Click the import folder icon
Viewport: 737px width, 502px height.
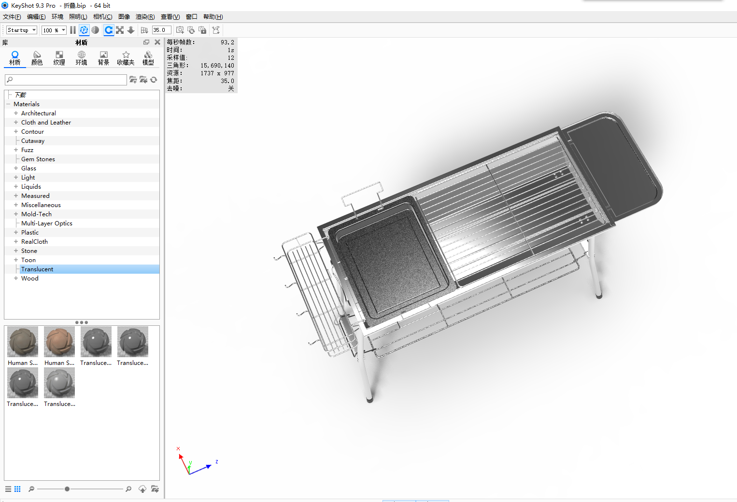tap(143, 80)
